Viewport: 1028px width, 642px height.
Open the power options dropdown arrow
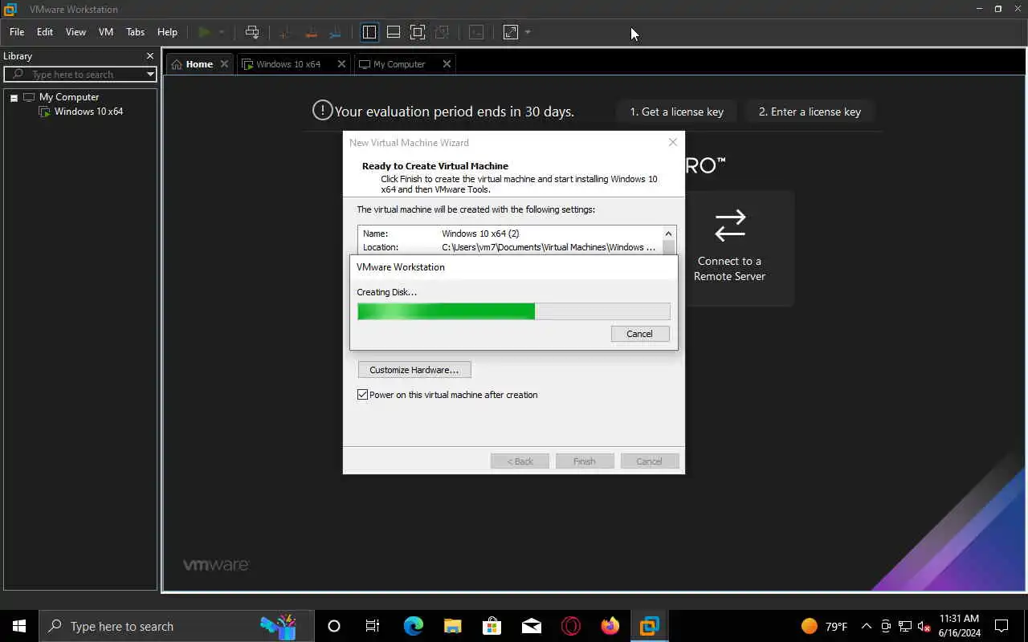pyautogui.click(x=222, y=32)
